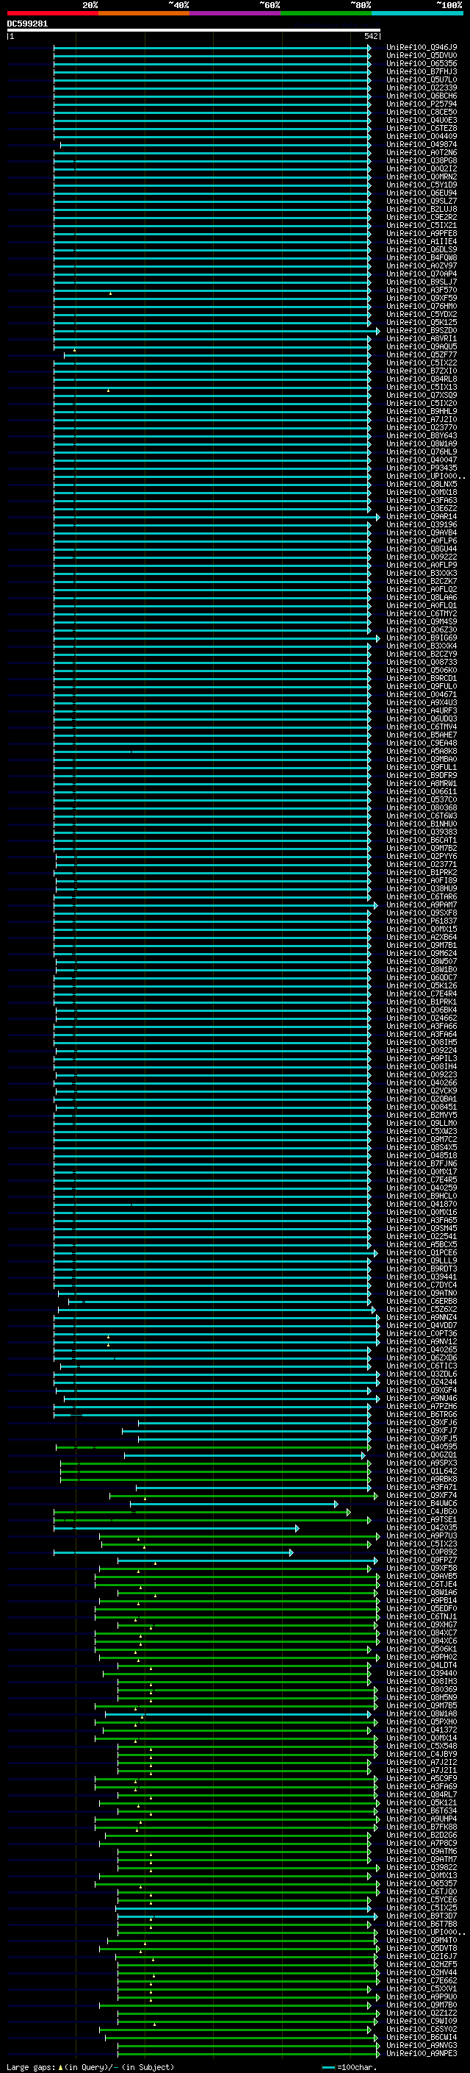Open hit UniRef100_A8VRI1
The width and height of the screenshot is (470, 2073).
pyautogui.click(x=422, y=339)
